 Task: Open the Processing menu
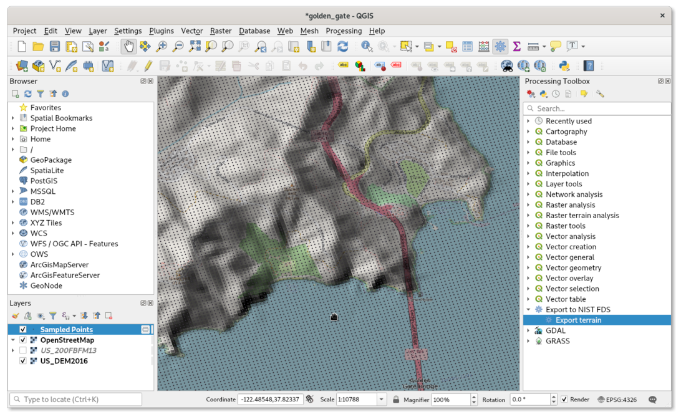344,31
